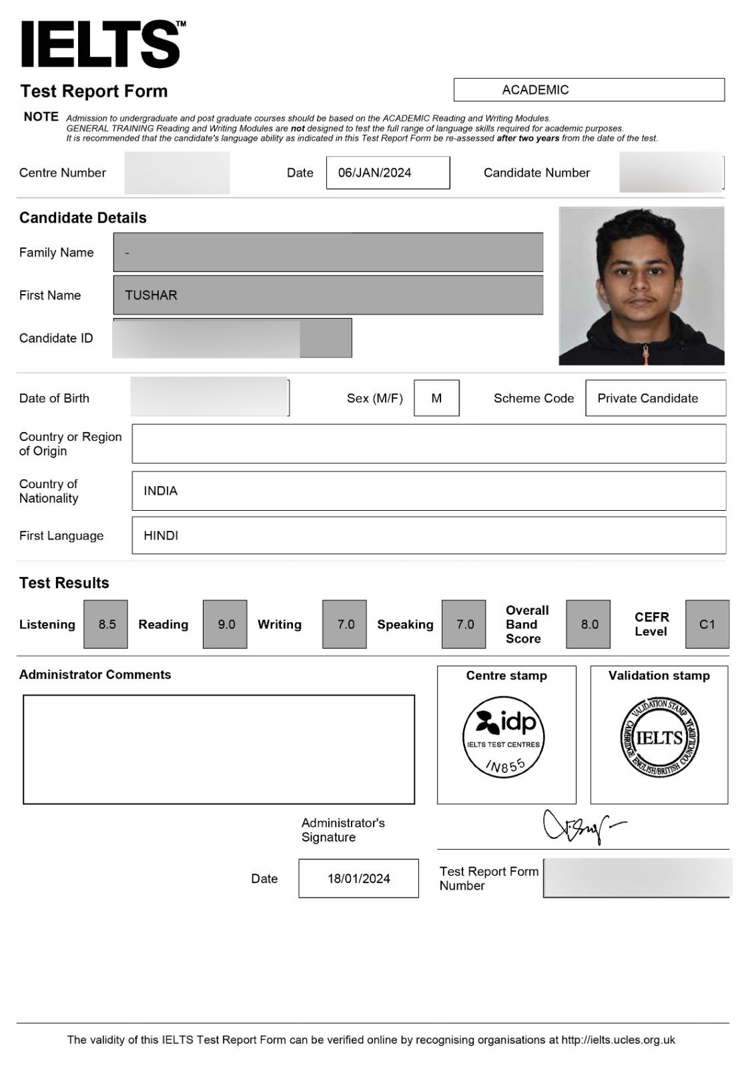This screenshot has width=746, height=1067.
Task: Click the Scheme Code Private Candidate box
Action: point(655,398)
